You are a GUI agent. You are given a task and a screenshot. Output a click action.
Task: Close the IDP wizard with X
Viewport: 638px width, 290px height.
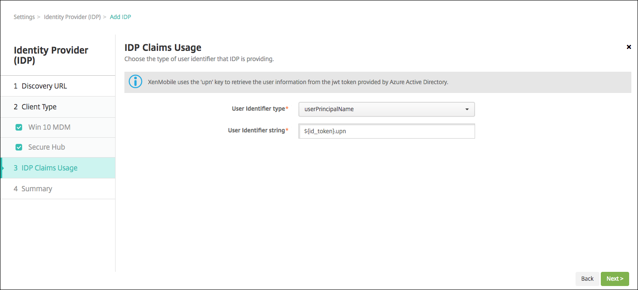coord(629,47)
